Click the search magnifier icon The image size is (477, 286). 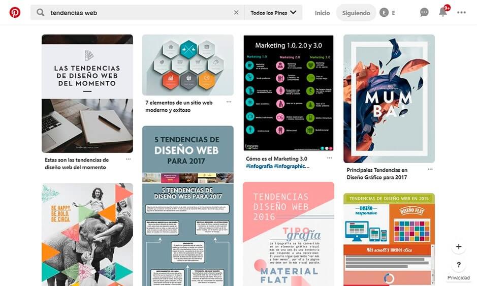(41, 13)
